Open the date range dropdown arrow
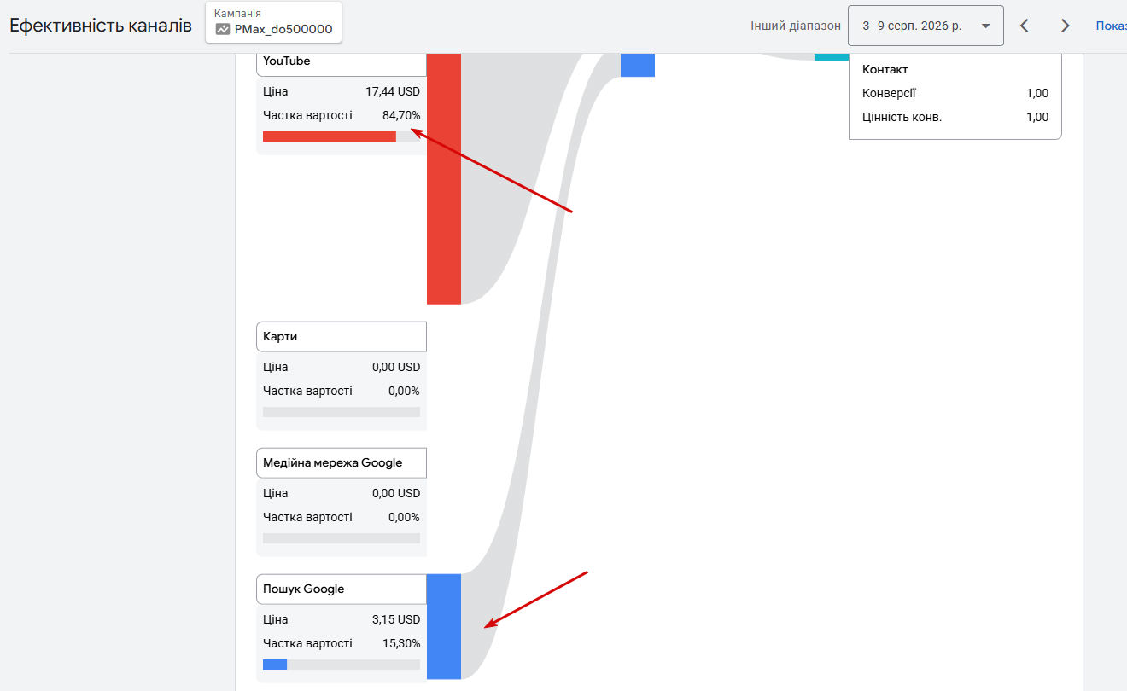Viewport: 1127px width, 691px height. pos(986,26)
